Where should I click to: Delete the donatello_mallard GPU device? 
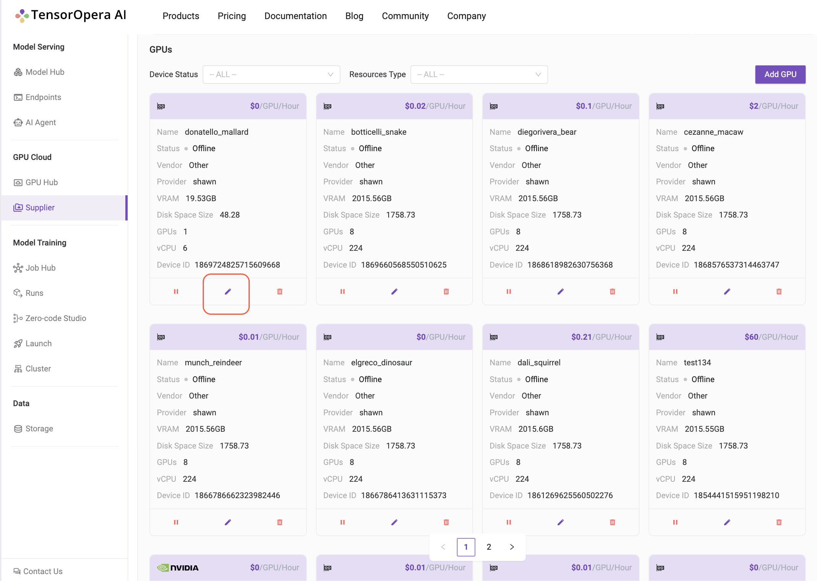click(x=280, y=292)
